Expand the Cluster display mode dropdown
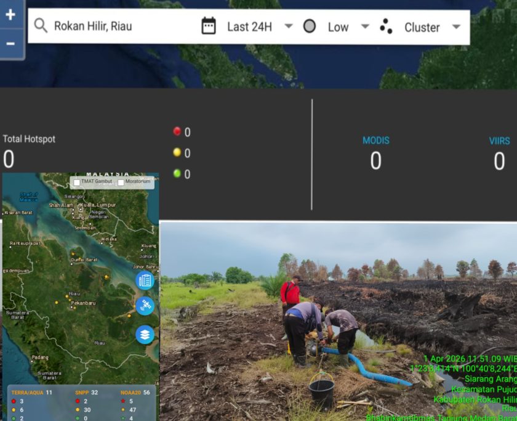This screenshot has height=421, width=517. click(x=456, y=27)
